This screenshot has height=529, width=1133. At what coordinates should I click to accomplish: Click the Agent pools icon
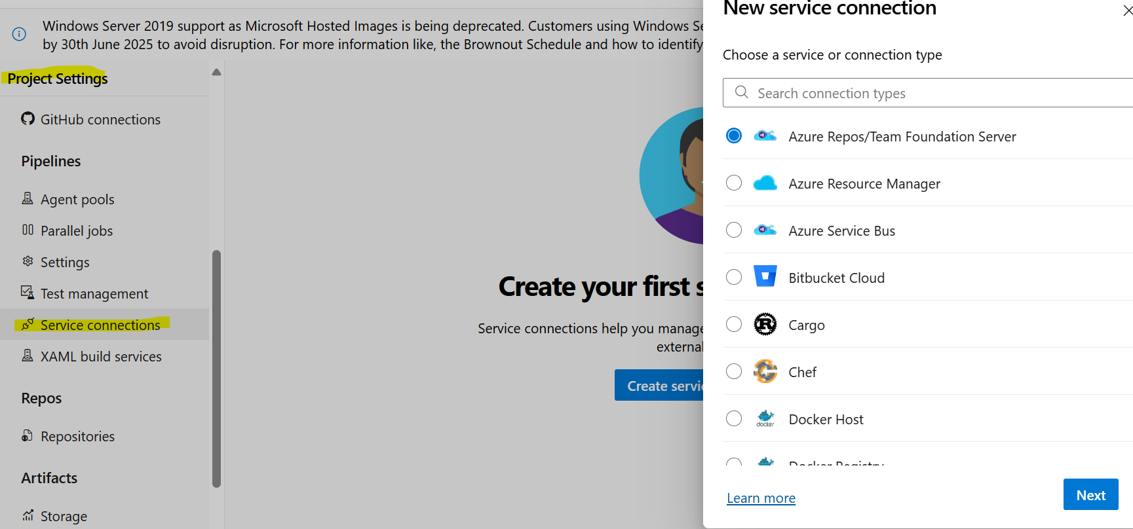(28, 198)
